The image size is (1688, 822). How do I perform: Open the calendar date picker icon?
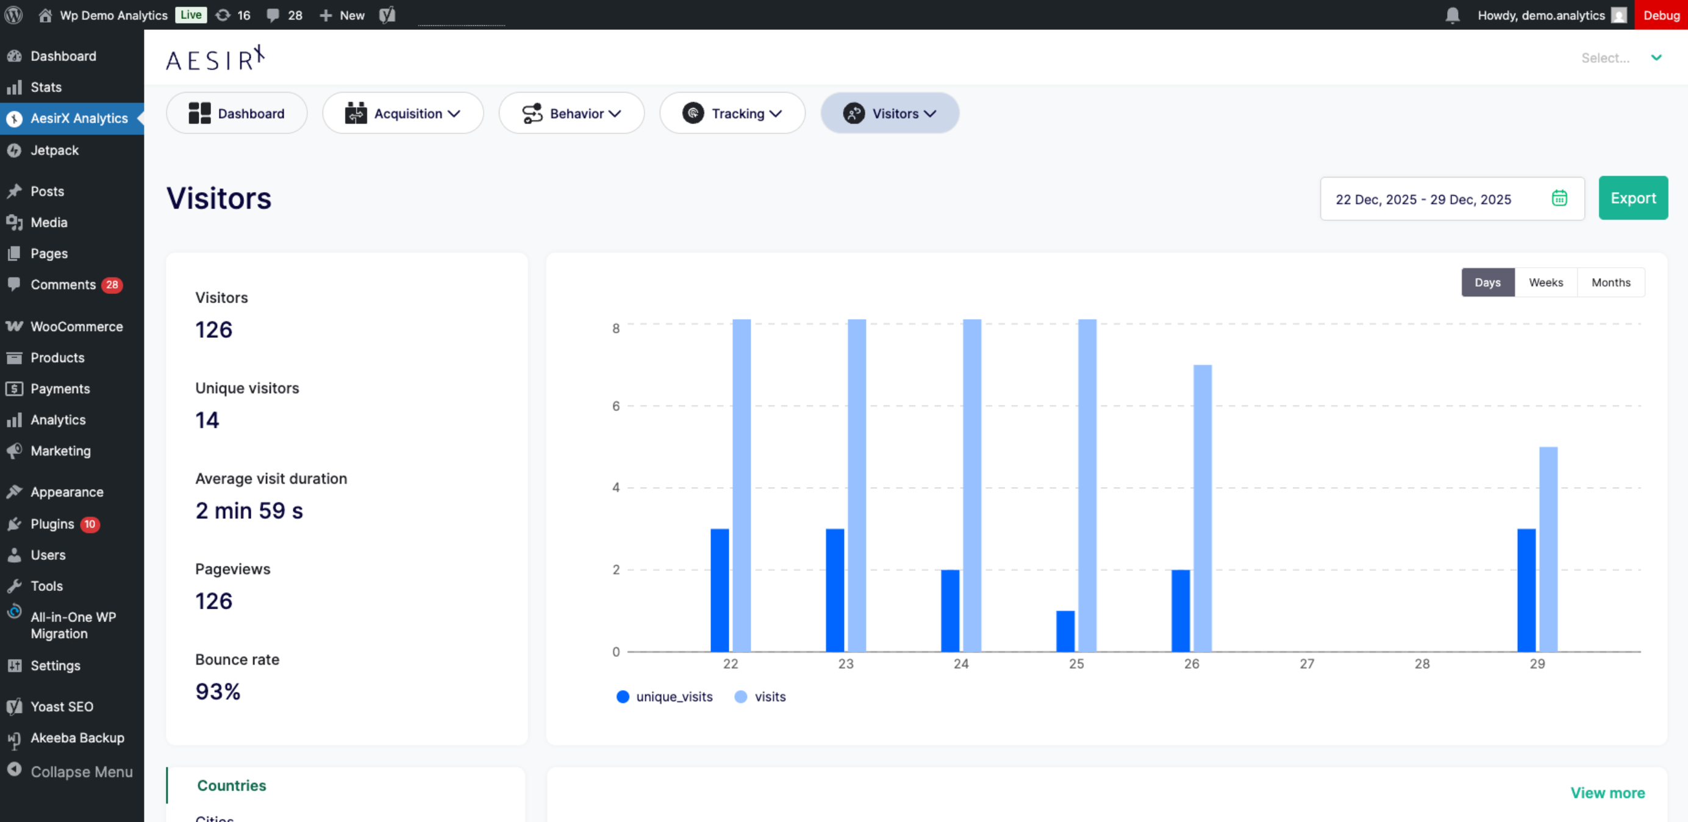(1559, 198)
